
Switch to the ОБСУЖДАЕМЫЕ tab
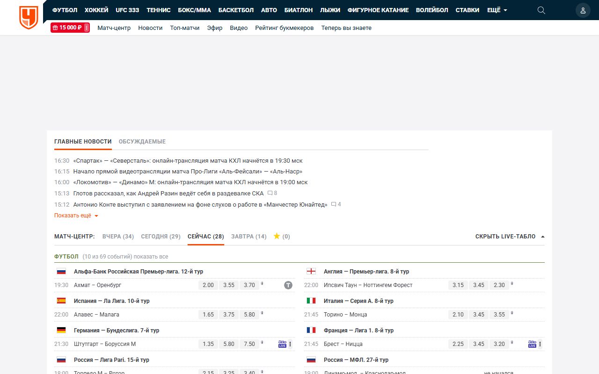[x=142, y=142]
